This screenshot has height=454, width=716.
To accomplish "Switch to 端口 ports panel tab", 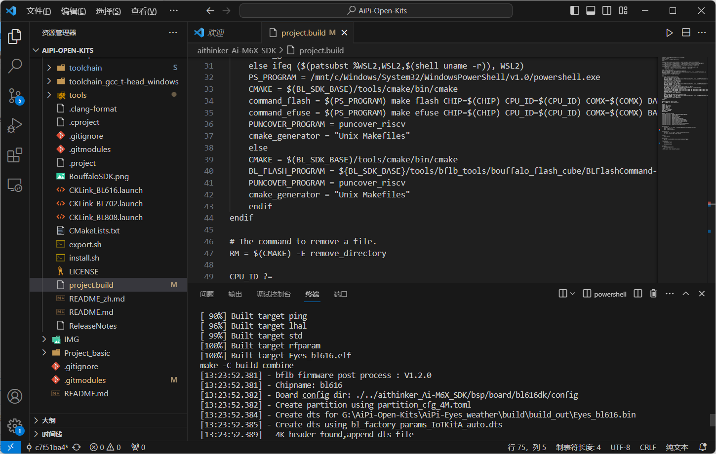I will click(341, 294).
